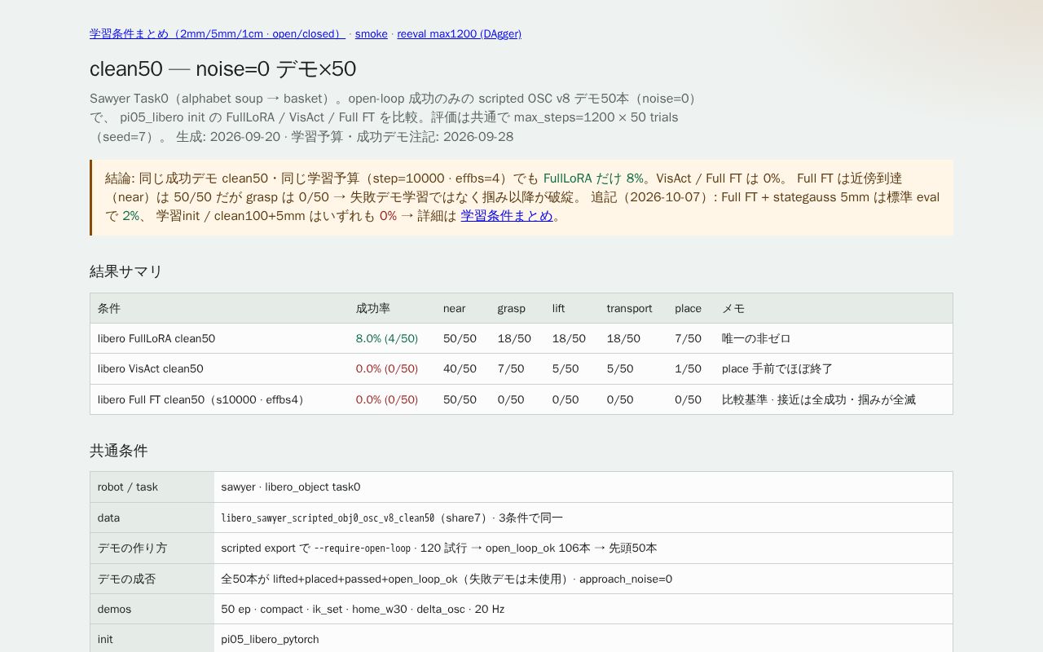Screen dimensions: 1043x652
Task: Click the 7/50 place value for FullLoRA
Action: [x=689, y=338]
